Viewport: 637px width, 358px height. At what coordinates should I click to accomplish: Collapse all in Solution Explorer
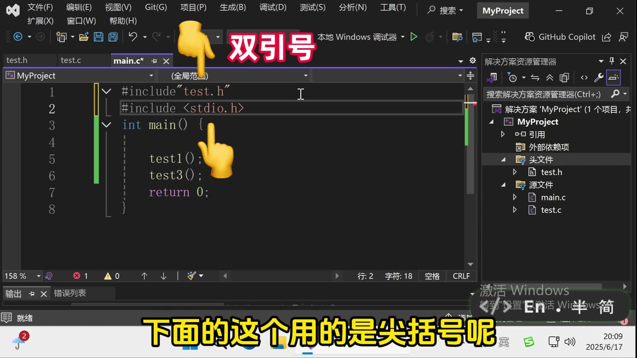[x=549, y=78]
